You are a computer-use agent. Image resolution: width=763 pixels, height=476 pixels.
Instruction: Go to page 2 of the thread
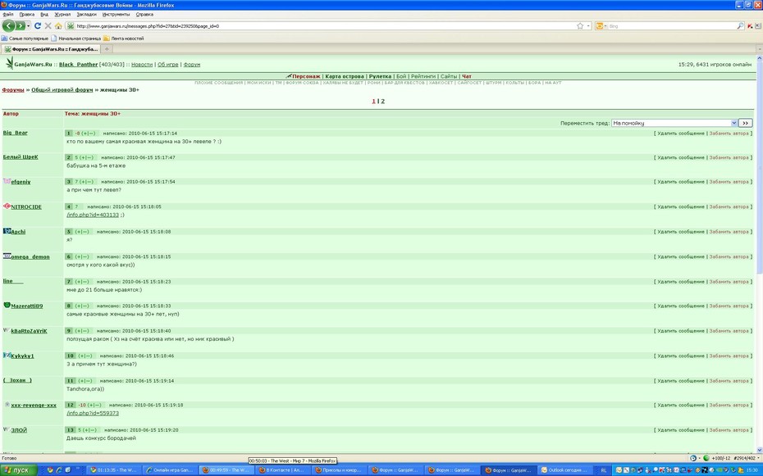382,102
